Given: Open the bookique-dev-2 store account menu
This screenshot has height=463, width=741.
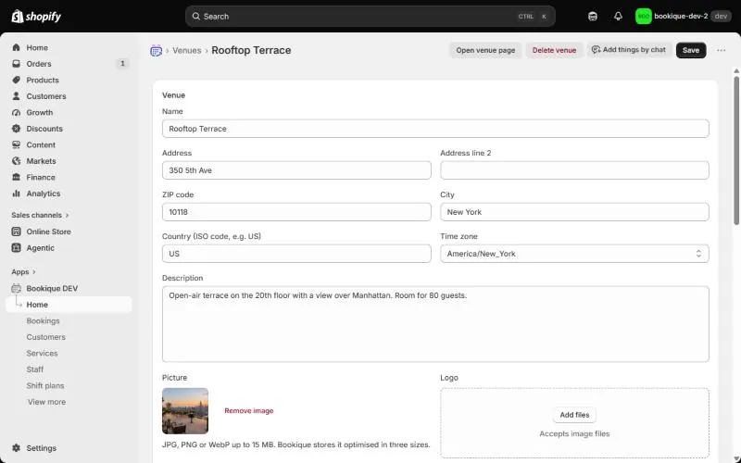Looking at the screenshot, I should tap(683, 17).
